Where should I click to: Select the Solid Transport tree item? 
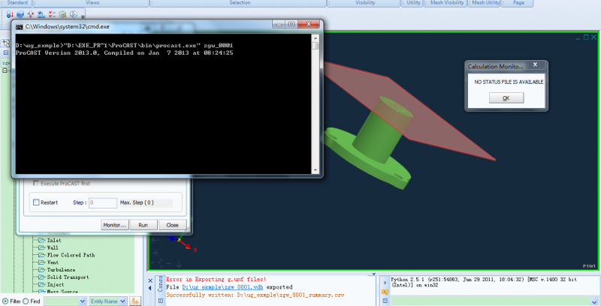[68, 277]
